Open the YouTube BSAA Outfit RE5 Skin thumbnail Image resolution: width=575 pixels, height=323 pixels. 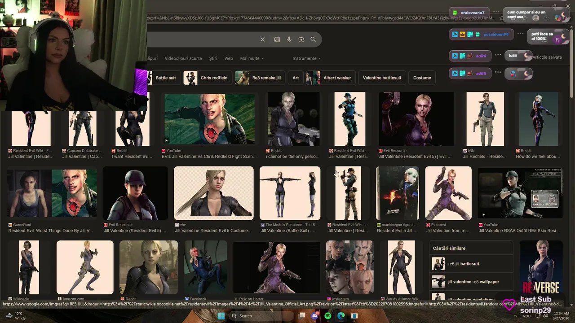point(520,193)
